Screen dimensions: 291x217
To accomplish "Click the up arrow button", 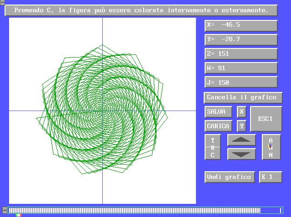I will coord(241,140).
